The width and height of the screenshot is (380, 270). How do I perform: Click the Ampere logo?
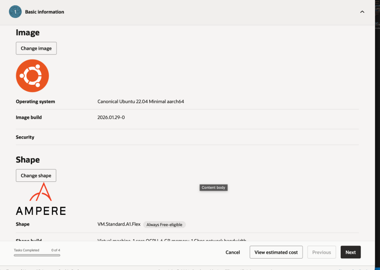click(41, 200)
